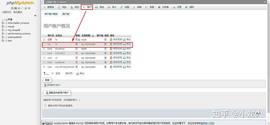
Task: Click help icon beside 否 in 任意 row
Action: tap(79, 40)
